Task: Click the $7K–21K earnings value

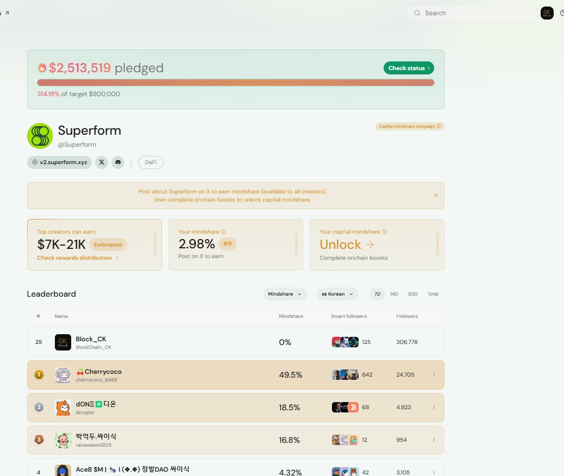Action: [x=61, y=245]
